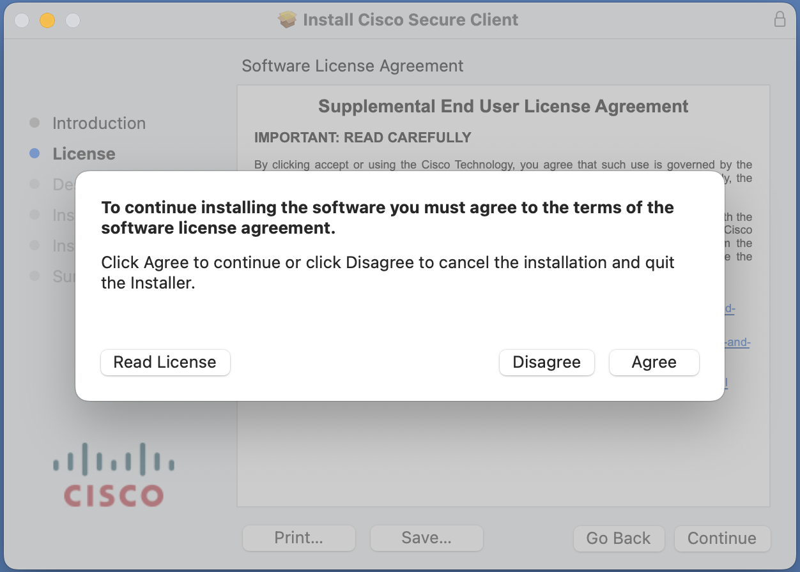Click the Cisco logo in sidebar
The width and height of the screenshot is (800, 572).
click(113, 475)
